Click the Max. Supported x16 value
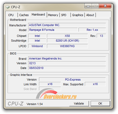118x114 pixels. tap(95, 84)
